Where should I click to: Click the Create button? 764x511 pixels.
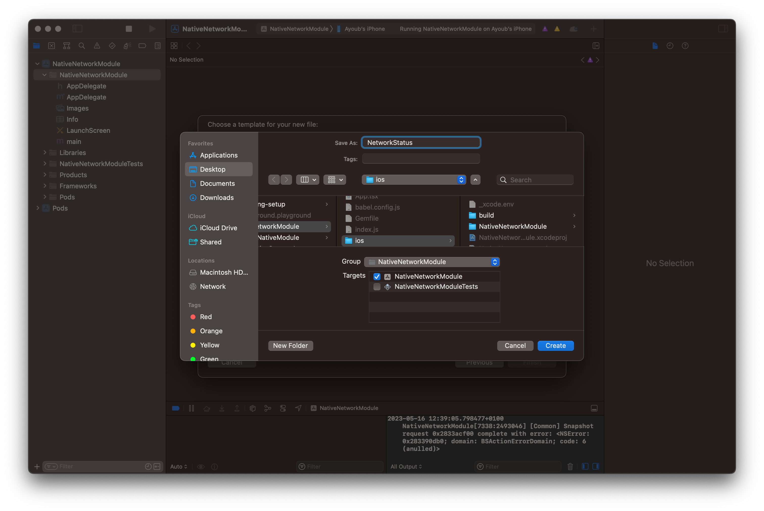[555, 345]
